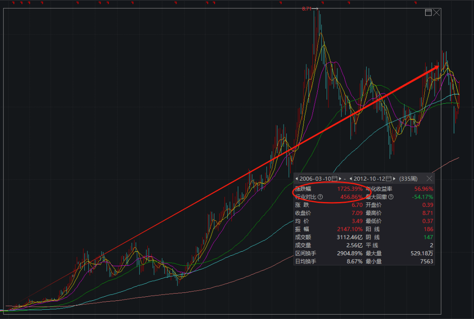This screenshot has height=319, width=474.
Task: Select the 区间换手 value 2904.89%
Action: point(350,253)
